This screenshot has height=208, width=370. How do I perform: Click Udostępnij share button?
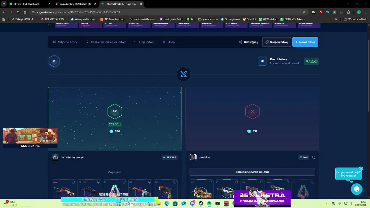point(248,42)
